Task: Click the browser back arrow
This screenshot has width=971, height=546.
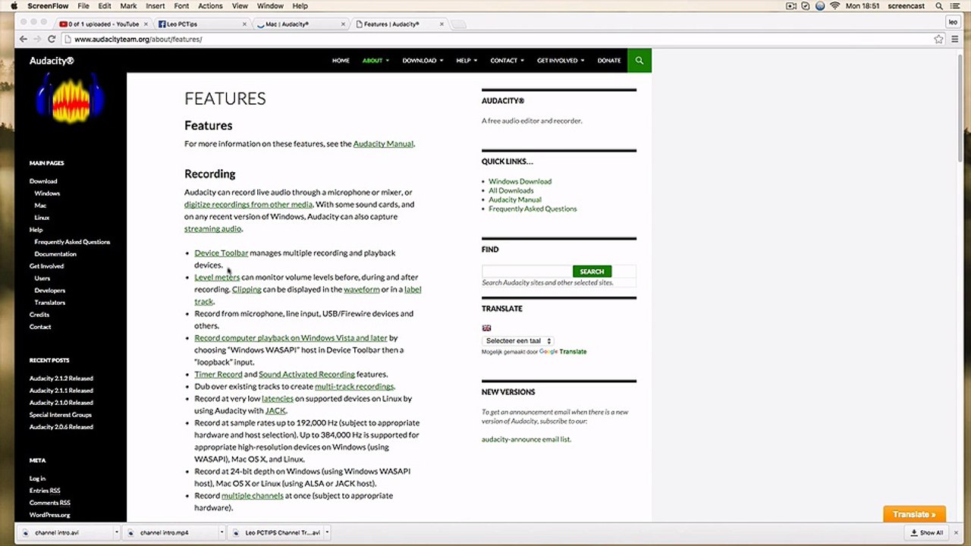Action: point(23,39)
